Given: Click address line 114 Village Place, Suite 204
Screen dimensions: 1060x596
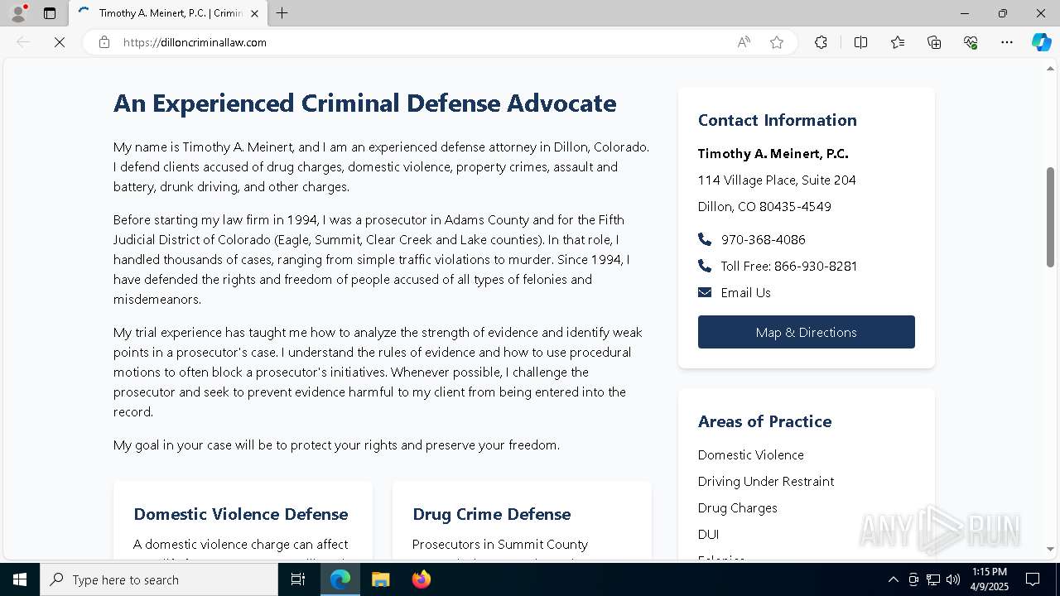Looking at the screenshot, I should pyautogui.click(x=777, y=180).
